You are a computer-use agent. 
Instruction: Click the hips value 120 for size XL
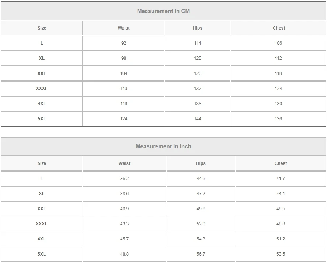pos(198,58)
